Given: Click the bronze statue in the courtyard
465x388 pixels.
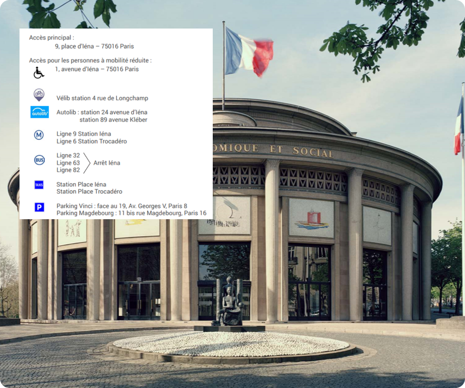Looking at the screenshot, I should pos(229,302).
